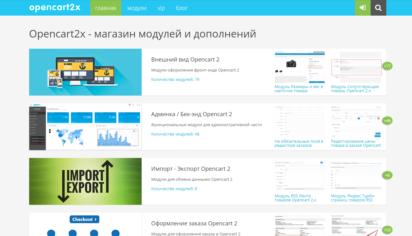The width and height of the screenshot is (412, 236).
Task: Open the Import Export banner image
Action: [x=86, y=181]
